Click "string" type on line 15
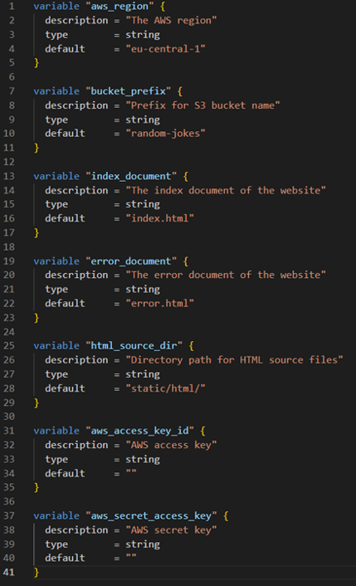 (143, 204)
